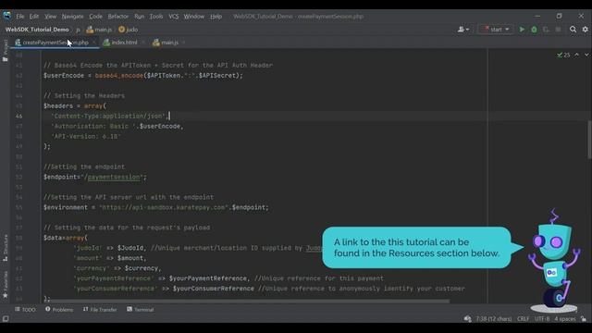This screenshot has width=592, height=333.
Task: Place cursor in 'API-Version: 6.18' line
Action: (87, 136)
